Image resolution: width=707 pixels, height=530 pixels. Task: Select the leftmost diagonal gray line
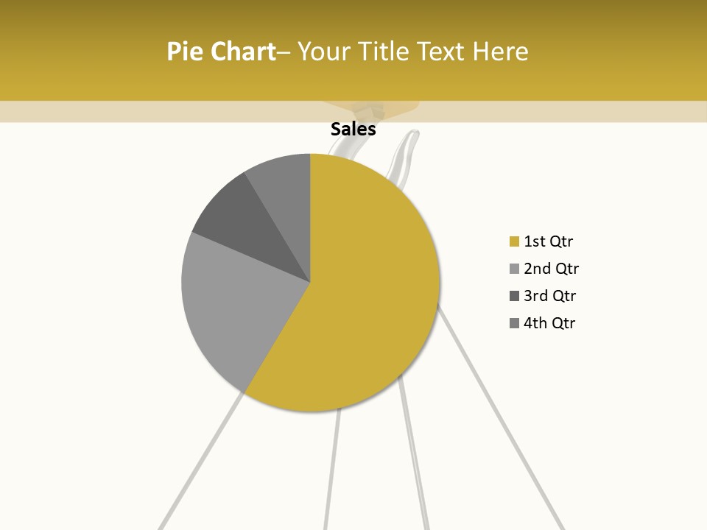coord(200,461)
